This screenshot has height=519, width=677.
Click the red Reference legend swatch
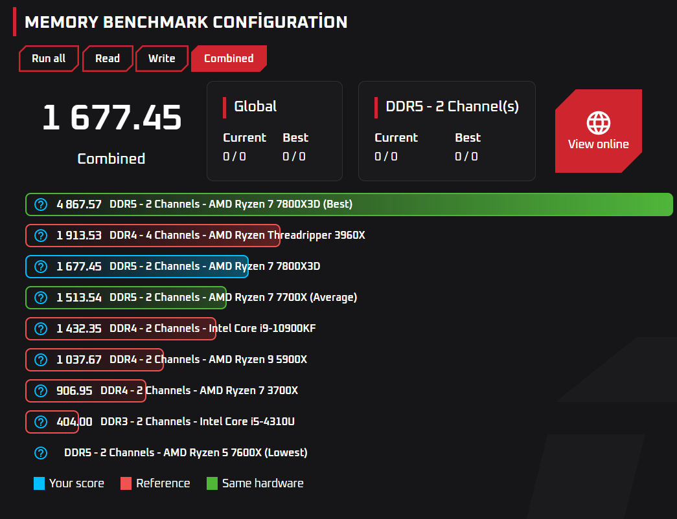[126, 483]
